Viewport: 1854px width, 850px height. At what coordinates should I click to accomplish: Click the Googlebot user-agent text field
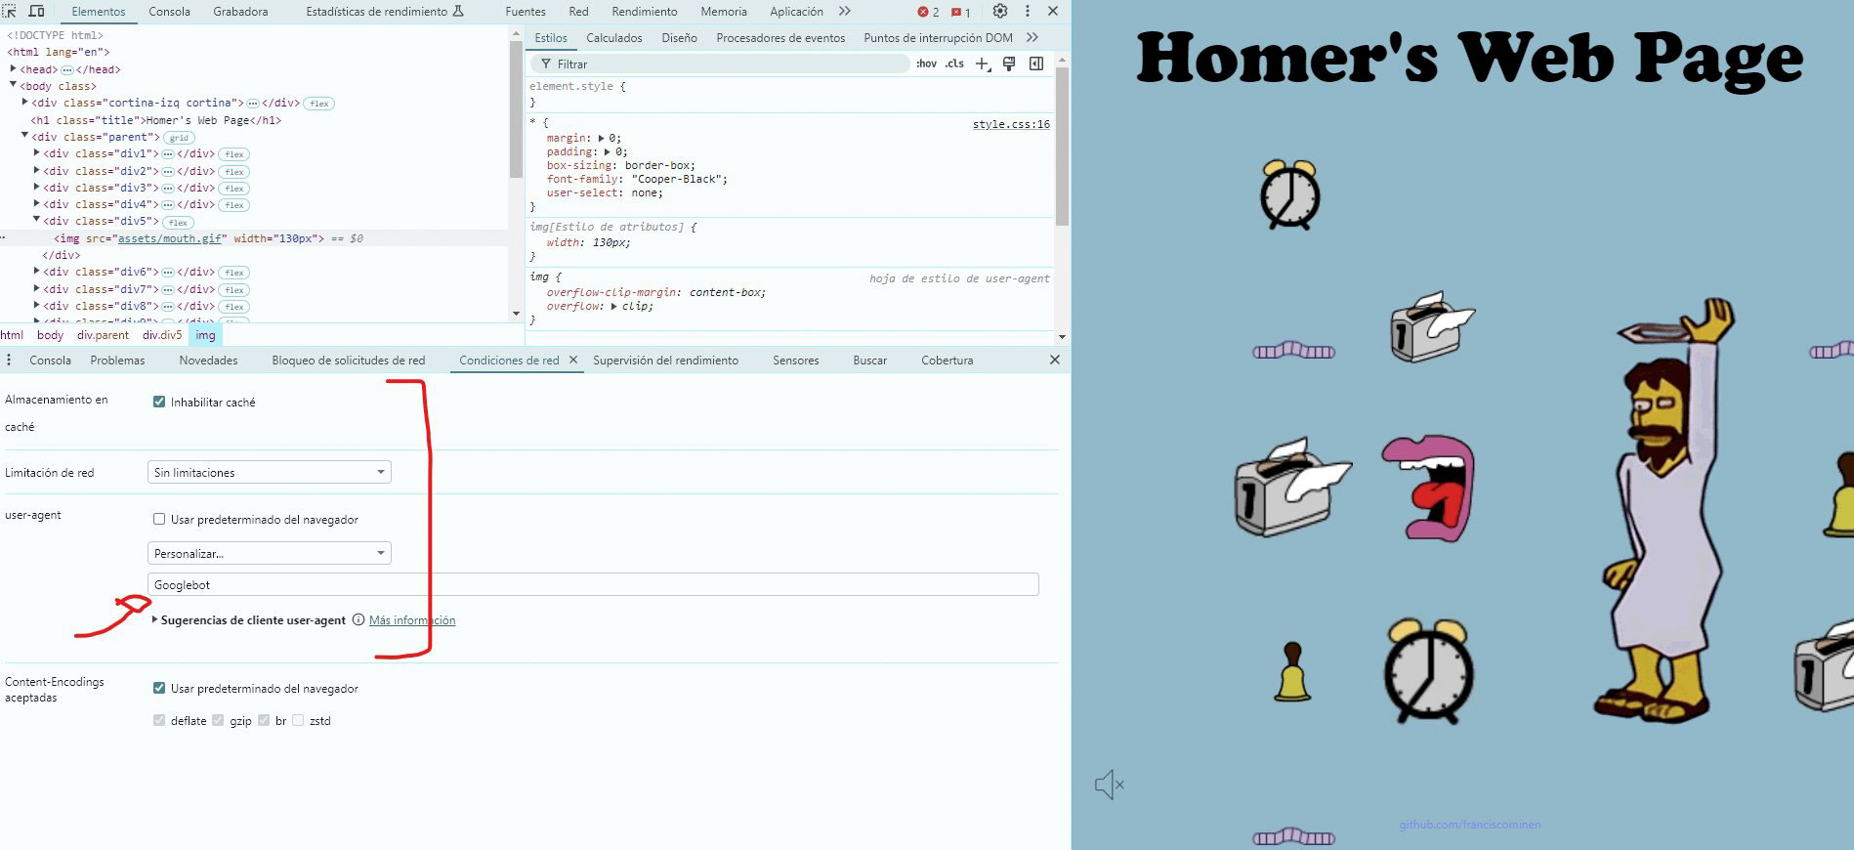pyautogui.click(x=593, y=584)
